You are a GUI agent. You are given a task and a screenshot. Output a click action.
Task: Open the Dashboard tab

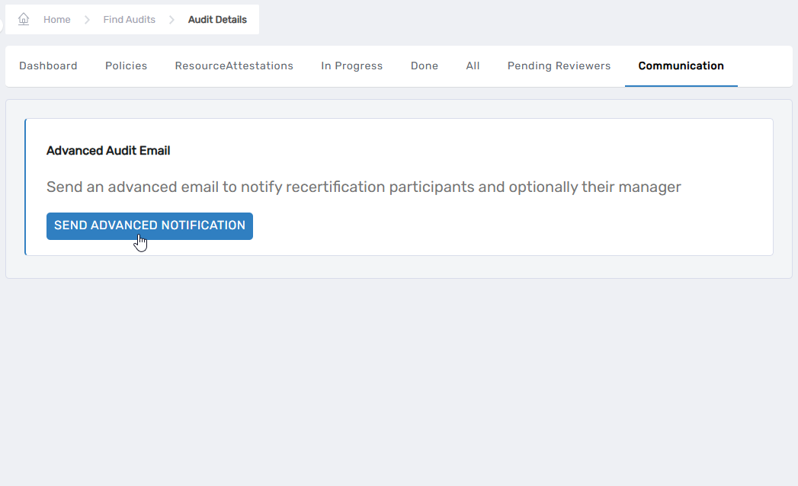(48, 66)
